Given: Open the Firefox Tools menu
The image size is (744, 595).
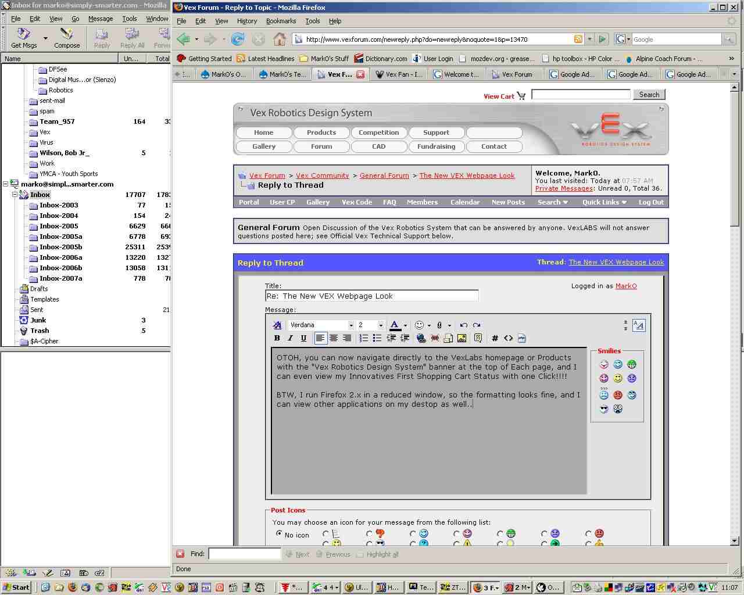Looking at the screenshot, I should (313, 21).
